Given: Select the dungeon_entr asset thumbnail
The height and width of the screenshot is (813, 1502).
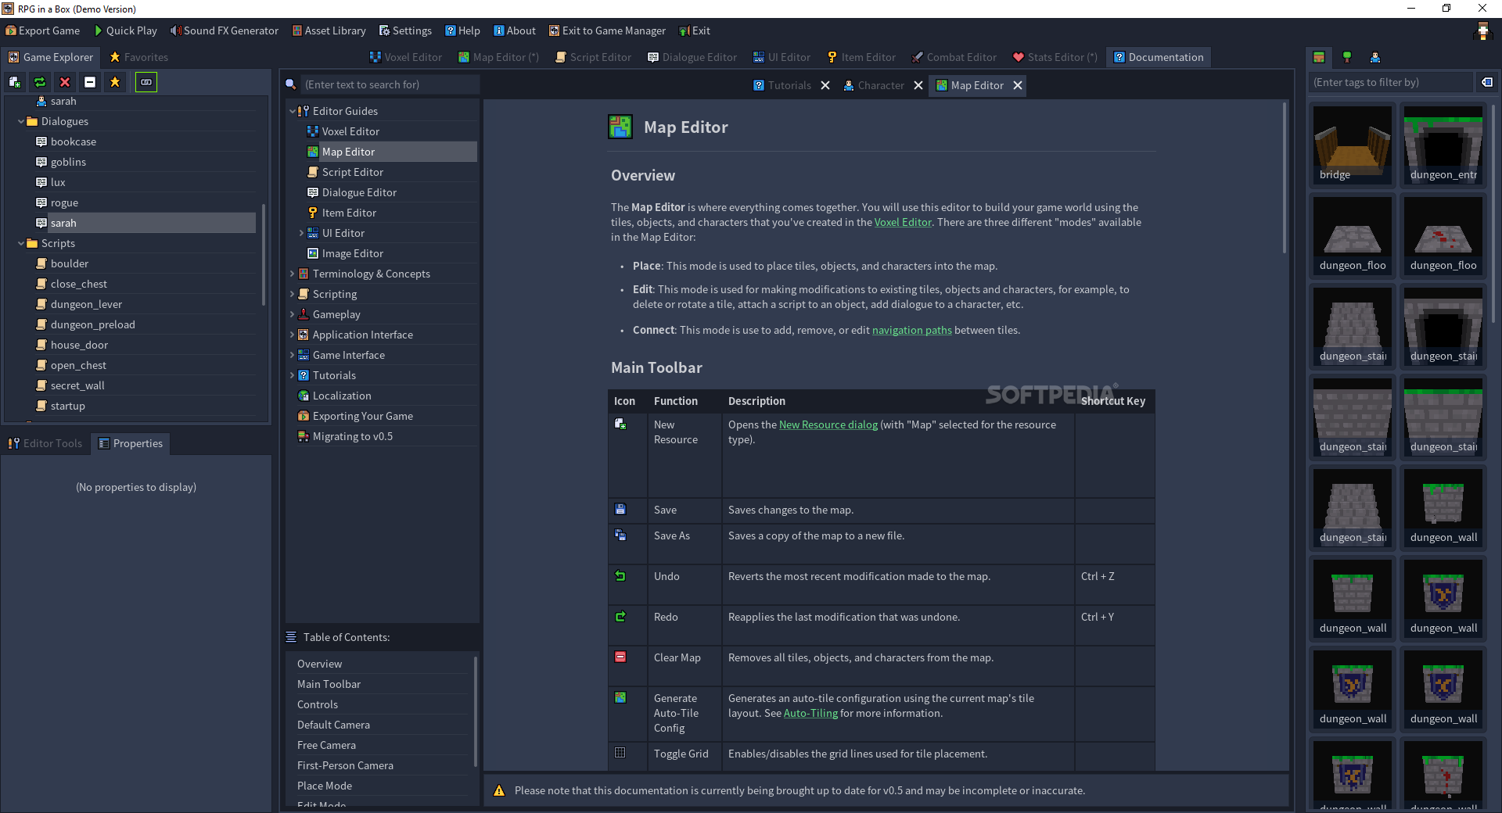Looking at the screenshot, I should click(1443, 145).
